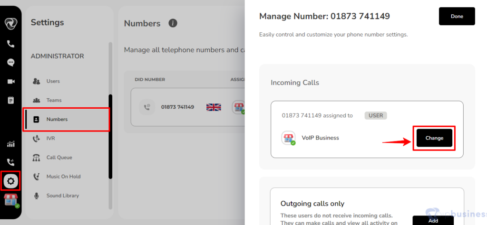Open Music On Hold settings

pos(65,177)
